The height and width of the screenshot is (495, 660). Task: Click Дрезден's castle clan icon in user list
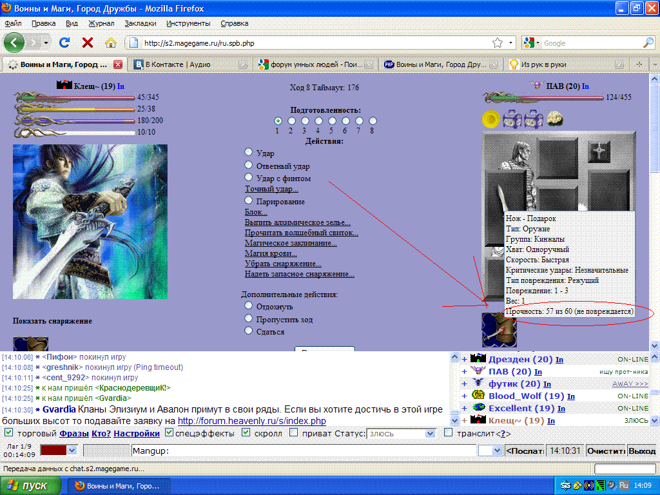tap(478, 358)
